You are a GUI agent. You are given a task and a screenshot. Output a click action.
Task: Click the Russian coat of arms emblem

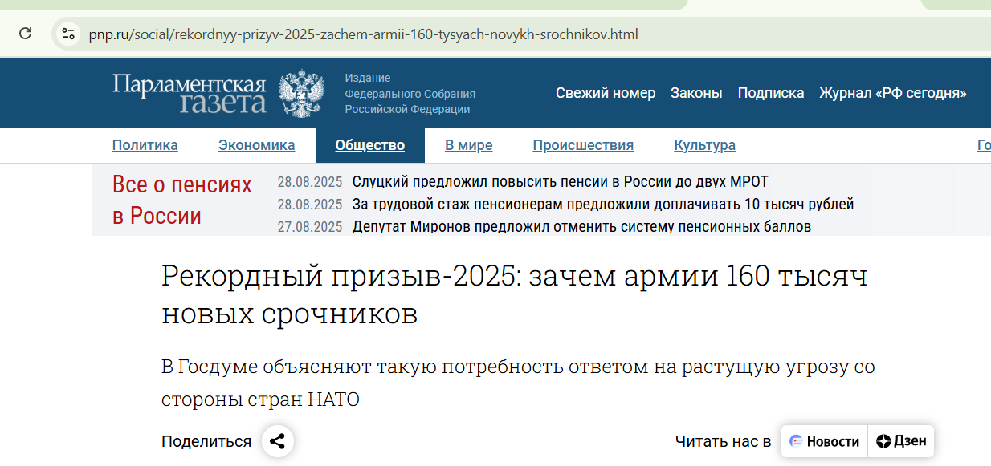[302, 94]
